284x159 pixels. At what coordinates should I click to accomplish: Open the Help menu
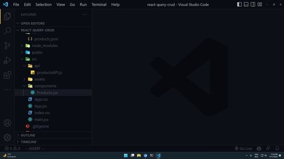pyautogui.click(x=115, y=5)
